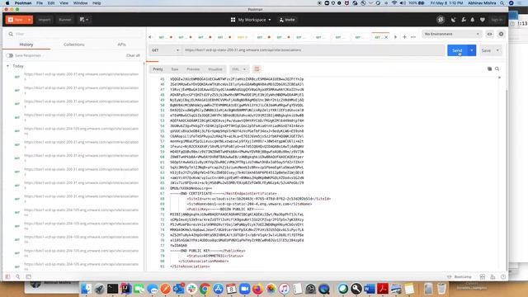Image resolution: width=528 pixels, height=297 pixels.
Task: Click into the request URL field
Action: point(313,50)
